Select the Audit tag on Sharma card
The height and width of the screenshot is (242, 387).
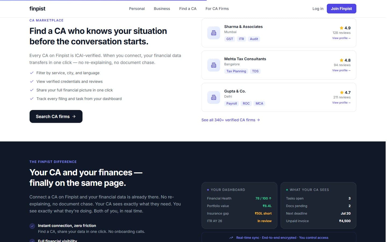pos(254,39)
